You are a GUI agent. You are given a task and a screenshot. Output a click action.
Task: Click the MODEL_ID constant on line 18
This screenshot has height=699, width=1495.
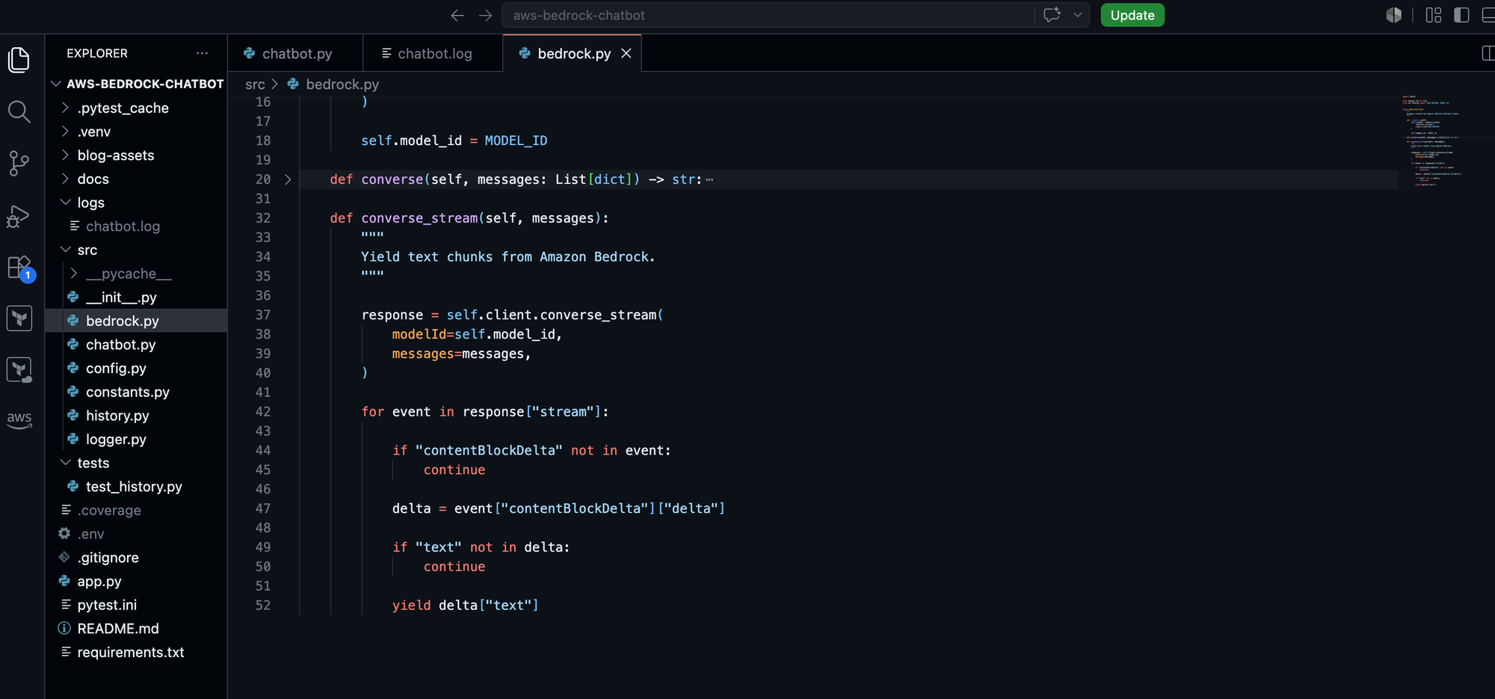click(516, 141)
